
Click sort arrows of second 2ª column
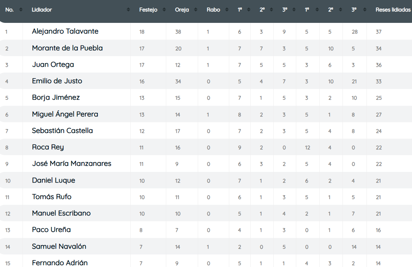[x=341, y=10]
